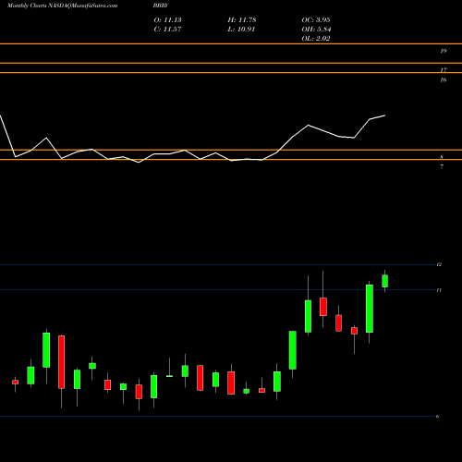Click the 11 price axis label
462x462 pixels.
click(439, 290)
